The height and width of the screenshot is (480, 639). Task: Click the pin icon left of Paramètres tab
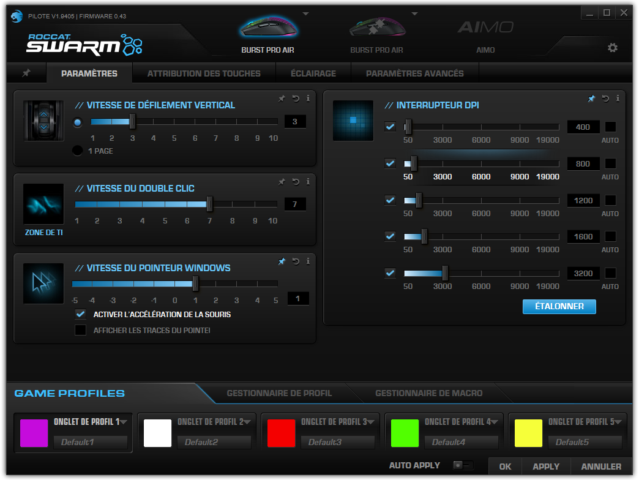[26, 73]
